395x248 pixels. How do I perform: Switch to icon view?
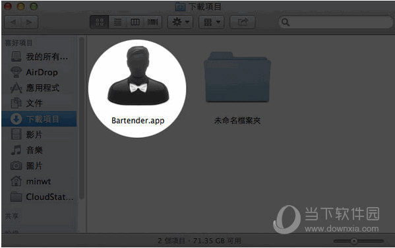point(100,22)
